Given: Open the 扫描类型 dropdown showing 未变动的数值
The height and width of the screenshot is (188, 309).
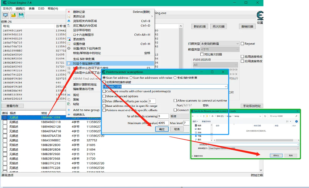Looking at the screenshot, I should [220, 44].
